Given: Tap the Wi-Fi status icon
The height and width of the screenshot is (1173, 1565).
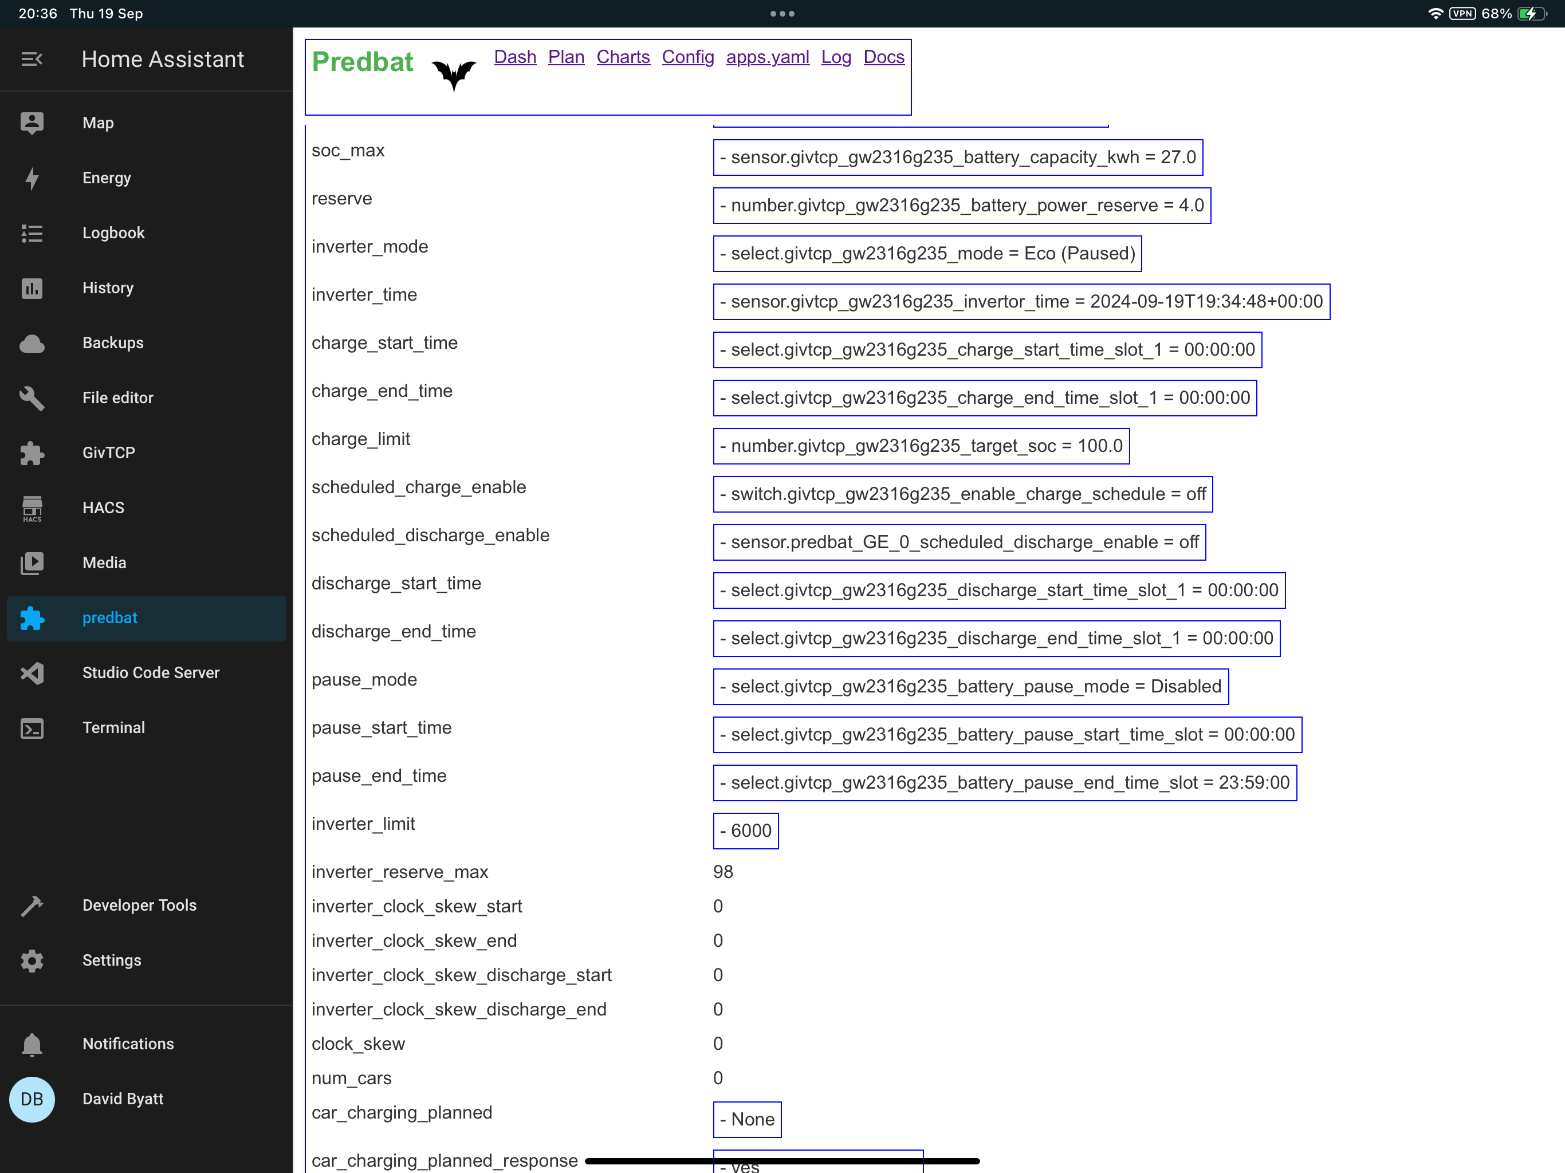Looking at the screenshot, I should (1436, 13).
